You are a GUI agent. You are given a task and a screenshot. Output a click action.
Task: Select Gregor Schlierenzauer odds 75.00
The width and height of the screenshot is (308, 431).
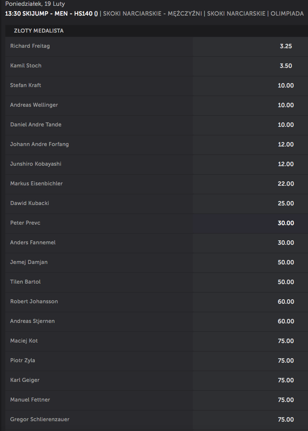pyautogui.click(x=250, y=420)
